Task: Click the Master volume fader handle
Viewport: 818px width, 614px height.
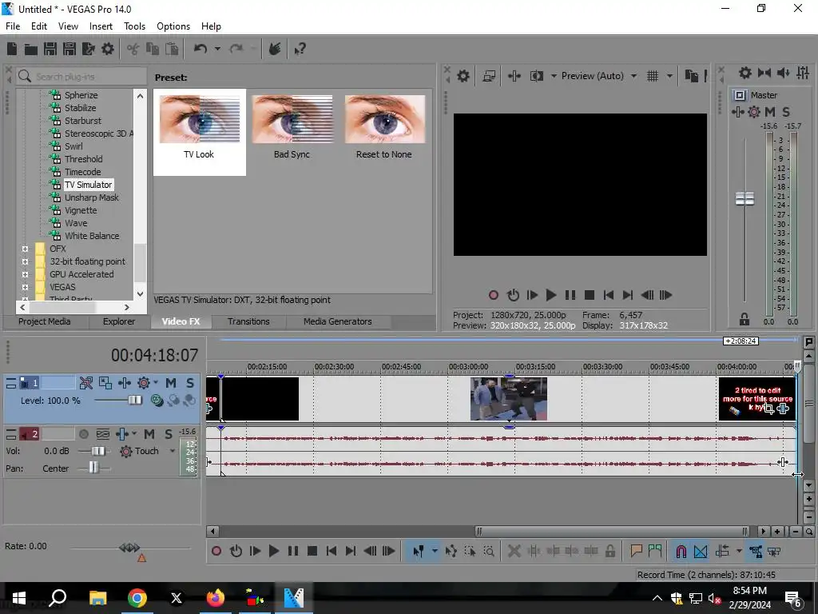Action: tap(745, 198)
